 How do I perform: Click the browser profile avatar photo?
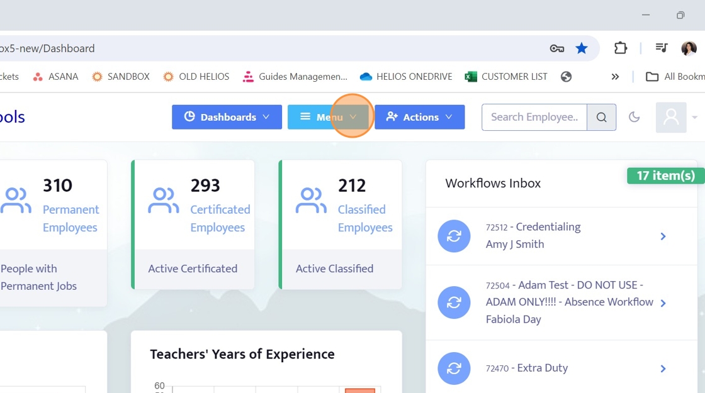click(689, 48)
